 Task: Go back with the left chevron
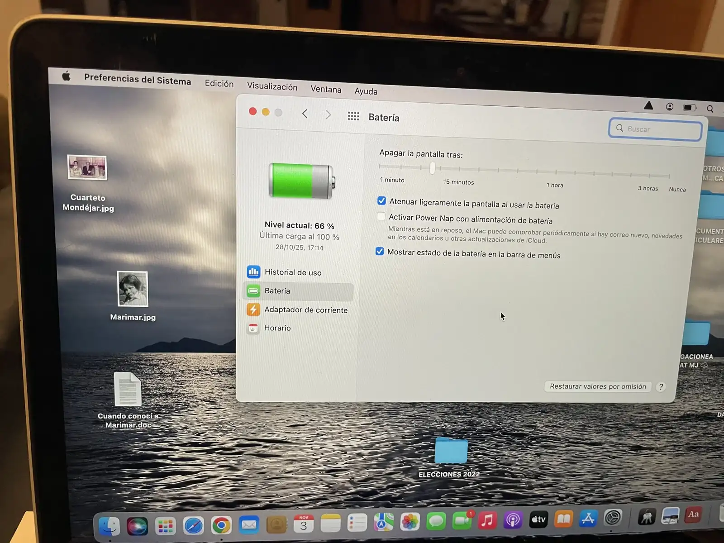coord(305,114)
